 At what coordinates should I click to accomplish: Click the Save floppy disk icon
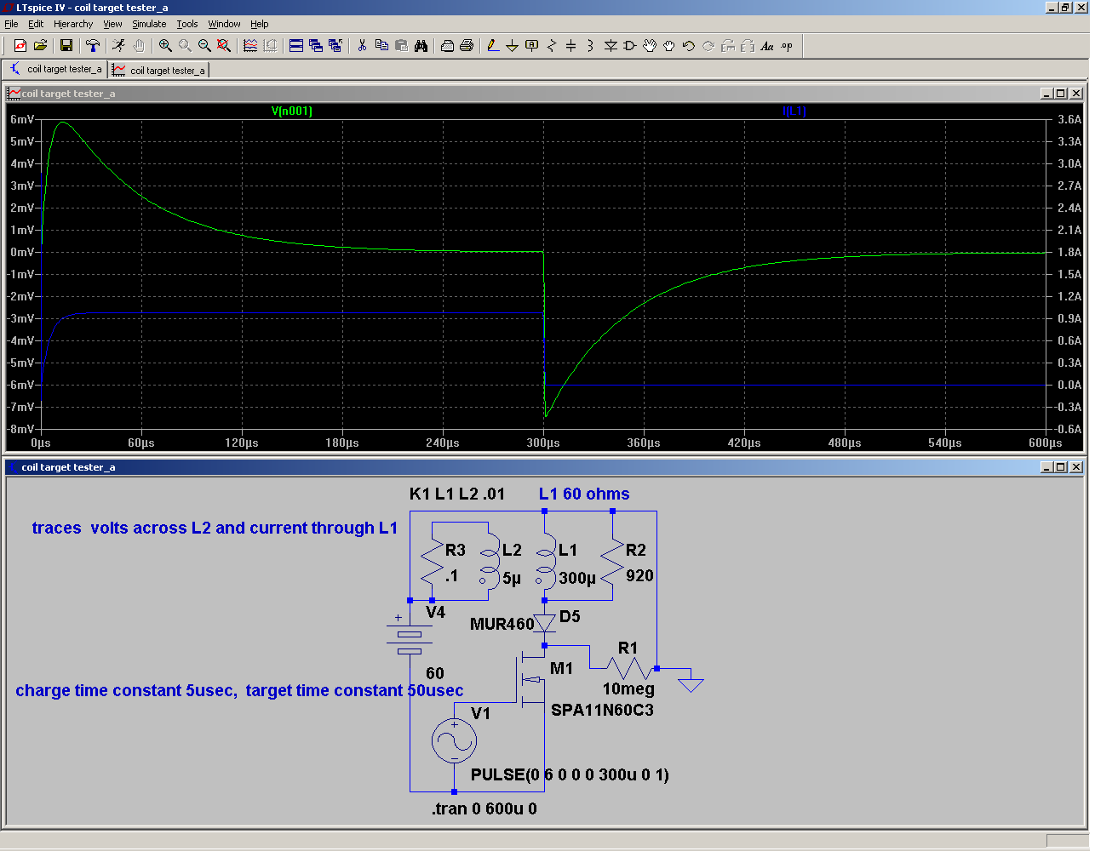tap(66, 46)
